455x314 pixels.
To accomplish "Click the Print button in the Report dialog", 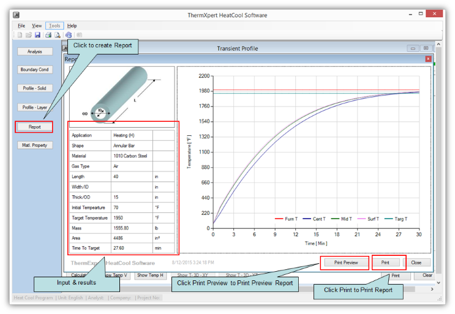I will 385,263.
